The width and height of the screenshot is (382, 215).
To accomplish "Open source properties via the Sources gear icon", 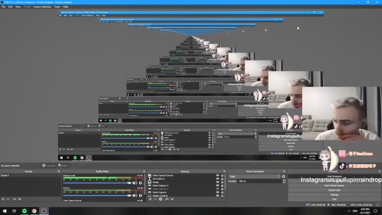I will (160, 199).
